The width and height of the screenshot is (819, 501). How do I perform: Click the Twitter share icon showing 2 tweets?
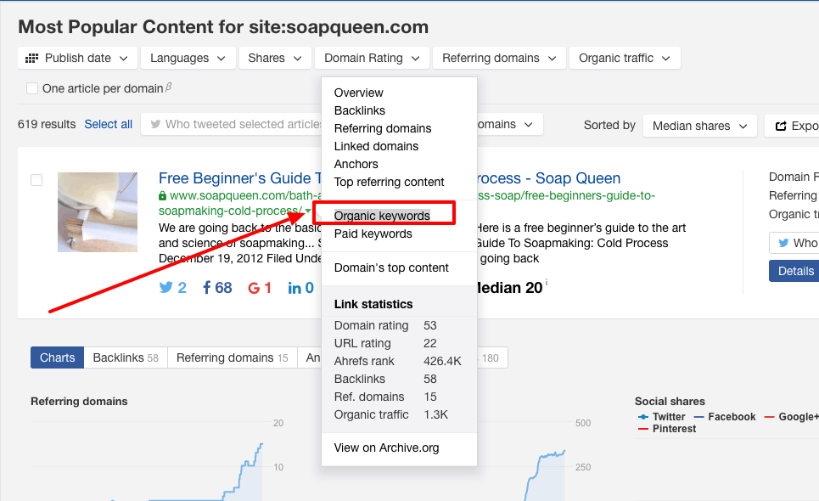tap(166, 287)
